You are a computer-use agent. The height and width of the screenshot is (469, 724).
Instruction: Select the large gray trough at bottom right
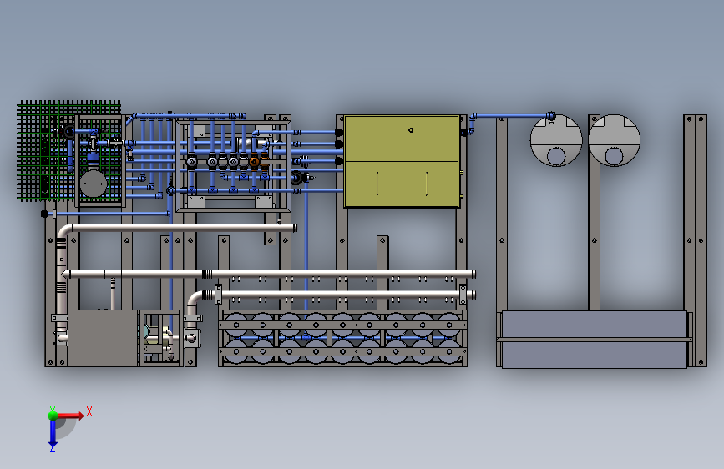(x=595, y=340)
